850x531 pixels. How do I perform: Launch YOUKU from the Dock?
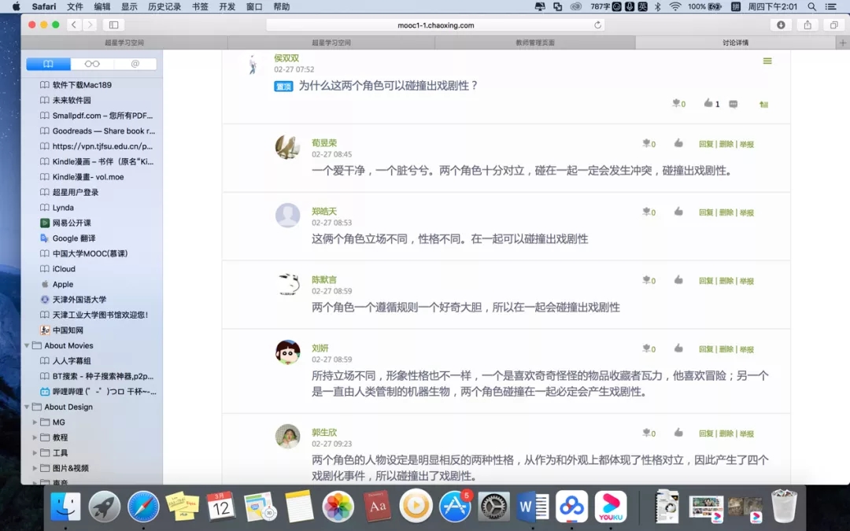[612, 507]
